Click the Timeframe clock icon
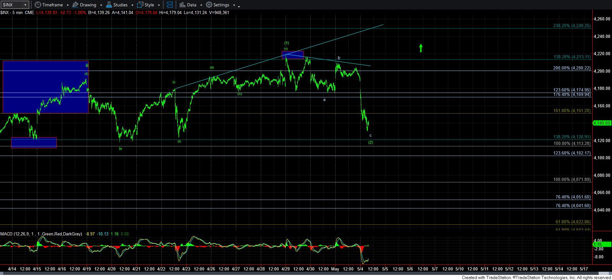Viewport: 612px width, 280px height. (x=38, y=5)
